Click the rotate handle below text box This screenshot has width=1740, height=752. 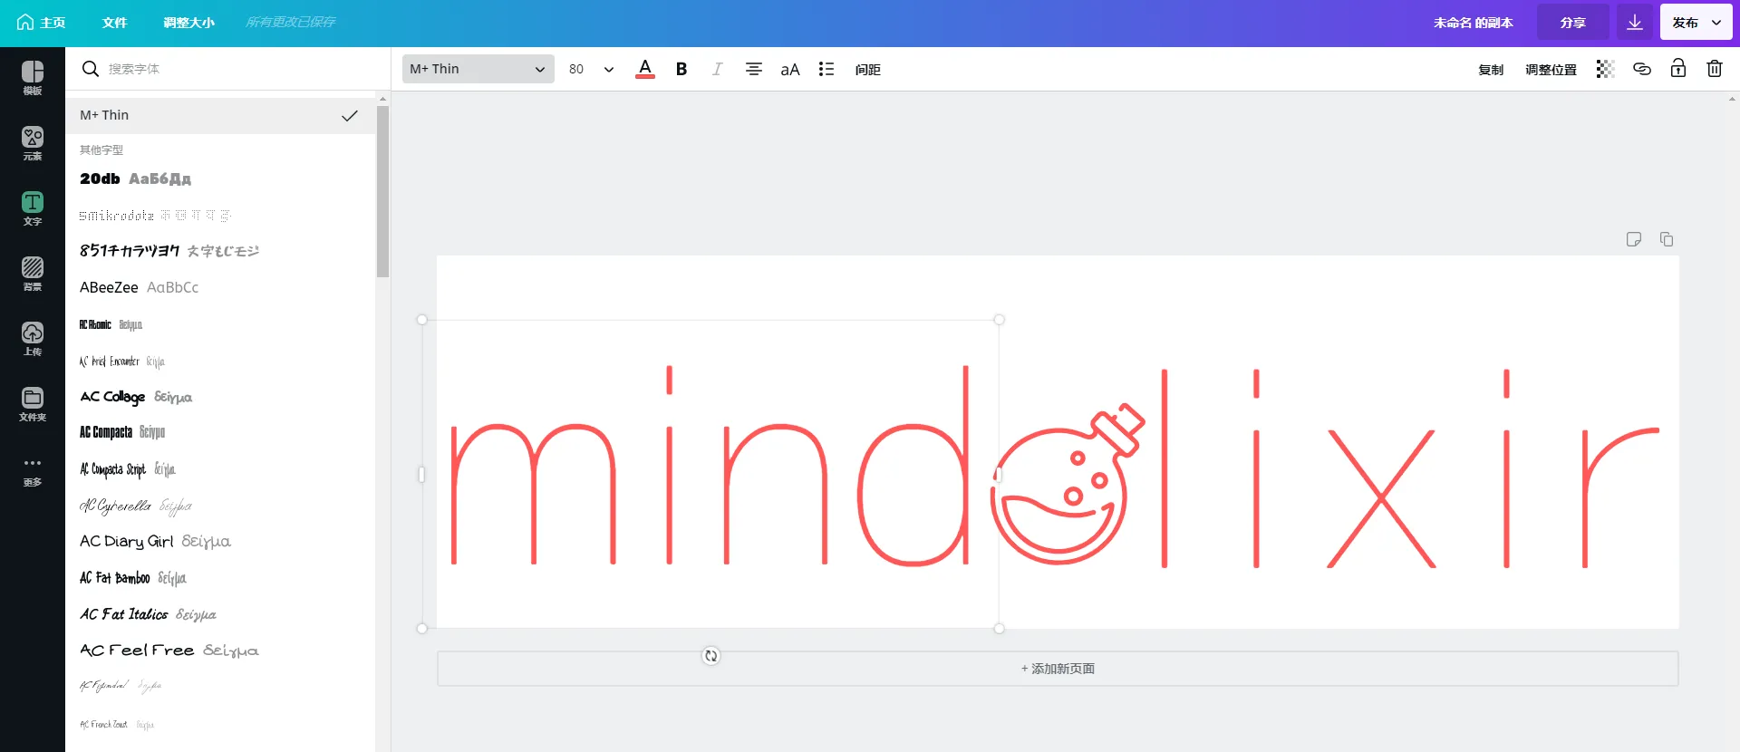pos(711,656)
